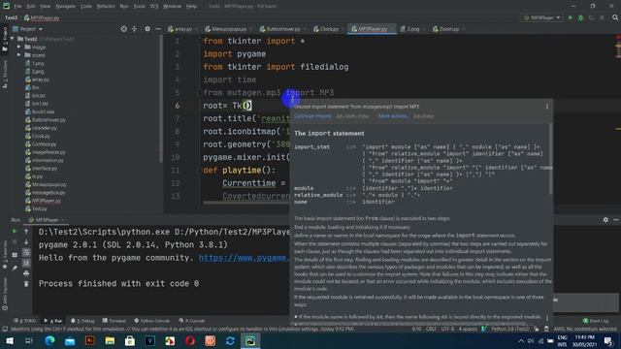This screenshot has width=621, height=349.
Task: Rerun program with green arrow in Run panel
Action: 15,231
